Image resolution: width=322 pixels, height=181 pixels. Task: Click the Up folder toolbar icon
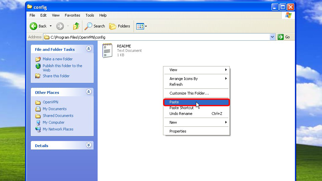76,26
